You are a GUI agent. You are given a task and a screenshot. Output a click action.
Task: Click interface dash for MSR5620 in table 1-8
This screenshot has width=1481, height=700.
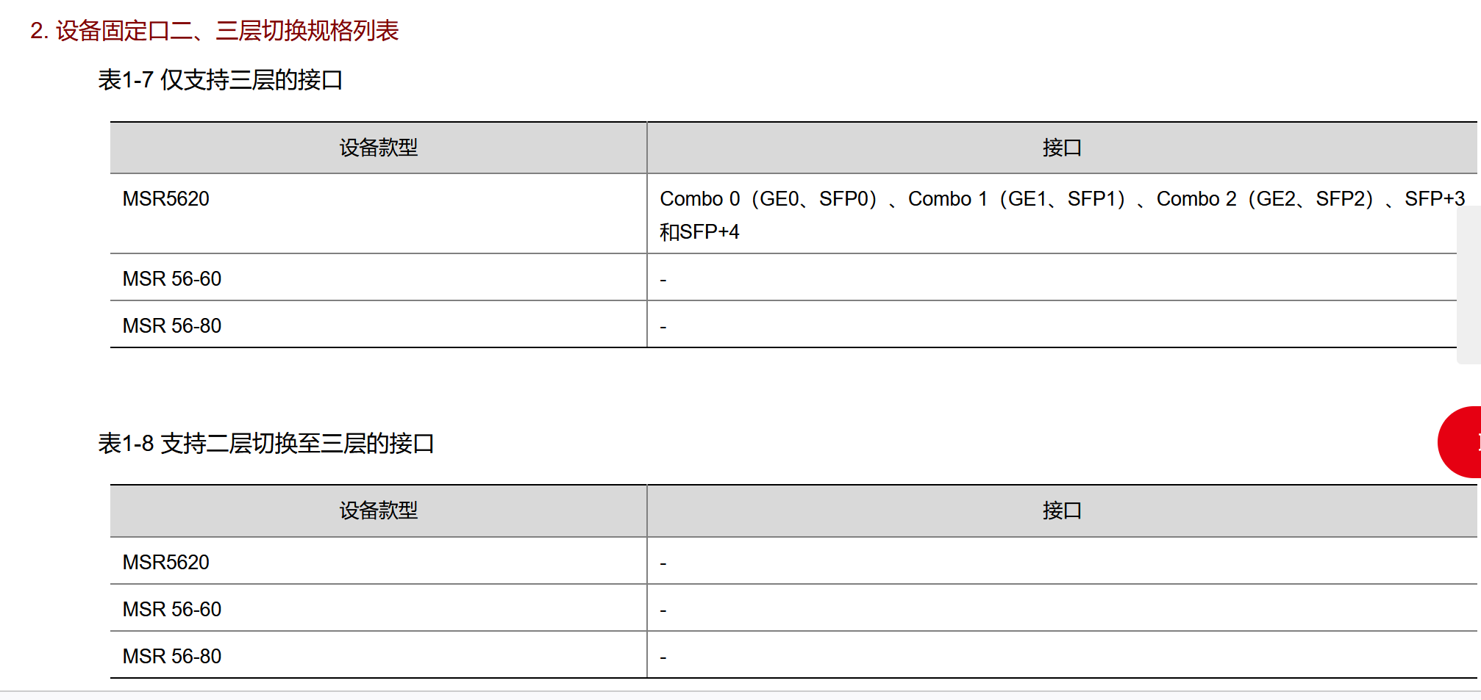[x=663, y=563]
